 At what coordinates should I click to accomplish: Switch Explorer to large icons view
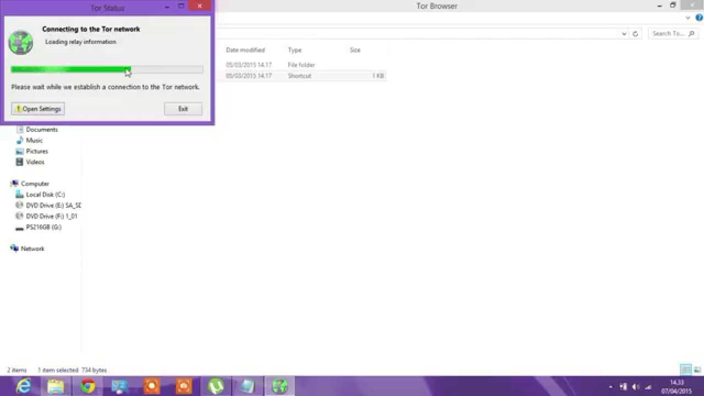697,370
